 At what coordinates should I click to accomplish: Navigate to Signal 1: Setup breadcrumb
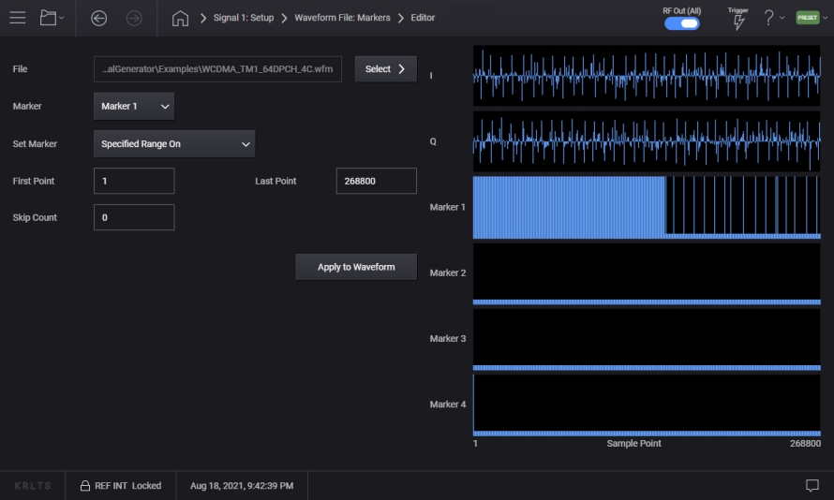tap(243, 18)
